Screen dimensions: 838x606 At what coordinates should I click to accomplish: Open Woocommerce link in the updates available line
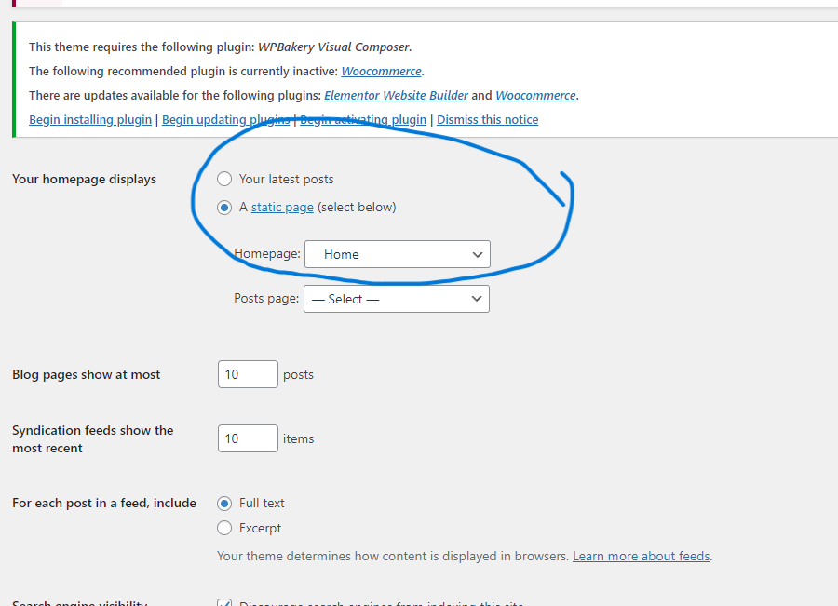(x=535, y=96)
